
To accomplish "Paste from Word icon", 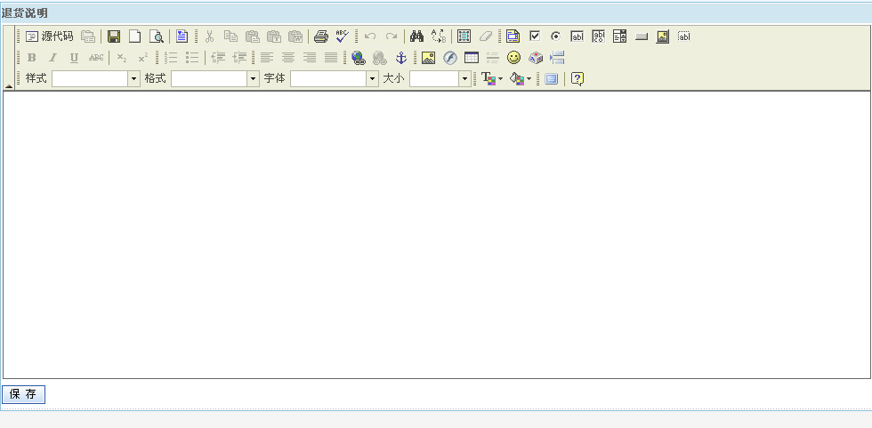I will pos(295,36).
